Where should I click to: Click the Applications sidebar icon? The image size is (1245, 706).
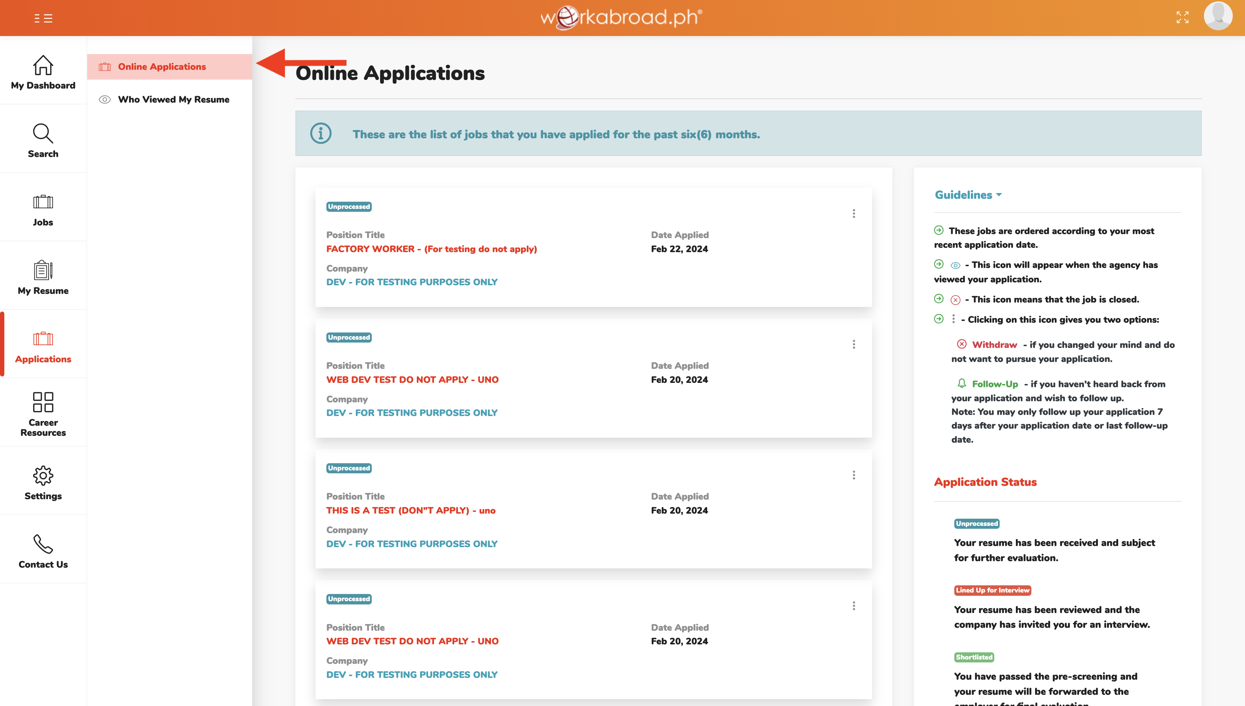[43, 339]
